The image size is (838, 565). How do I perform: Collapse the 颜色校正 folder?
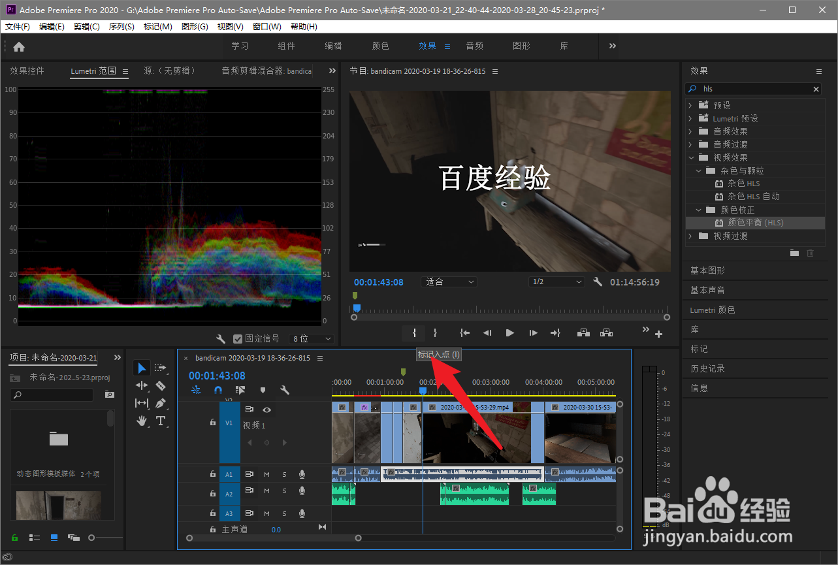[x=698, y=210]
